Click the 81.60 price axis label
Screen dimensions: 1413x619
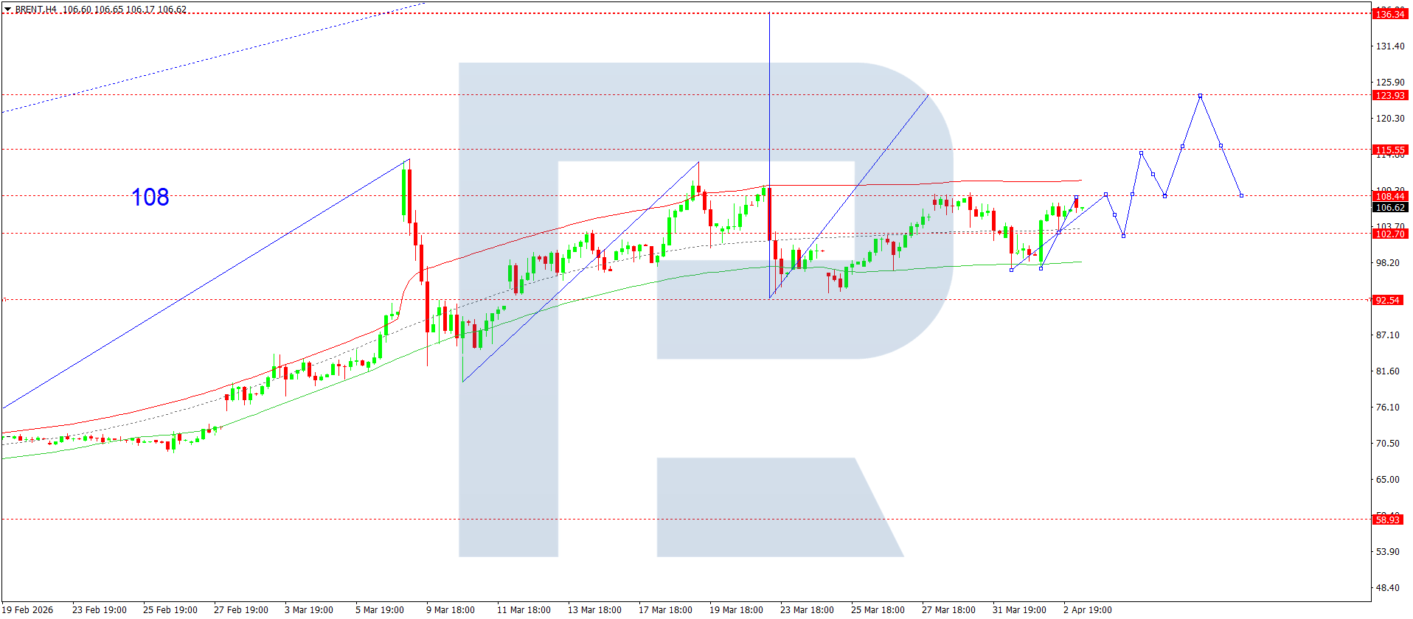(x=1387, y=371)
